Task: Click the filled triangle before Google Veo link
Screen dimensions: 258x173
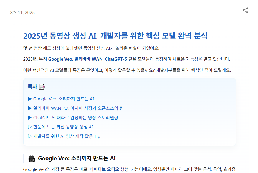Action: point(30,99)
